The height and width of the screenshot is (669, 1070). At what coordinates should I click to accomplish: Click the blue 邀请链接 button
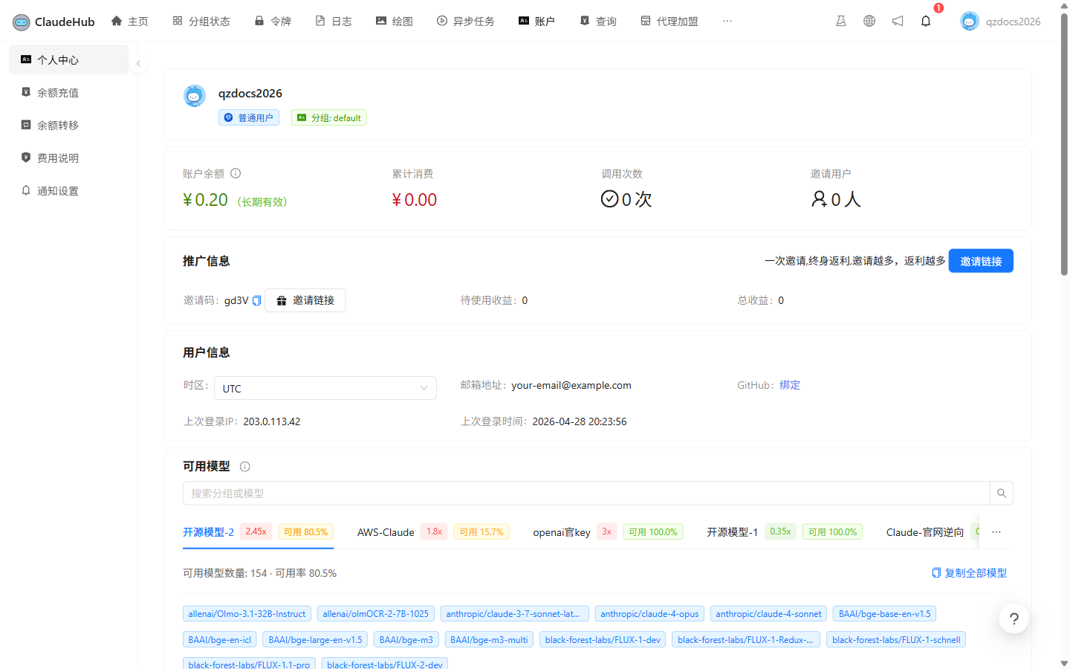pos(981,261)
